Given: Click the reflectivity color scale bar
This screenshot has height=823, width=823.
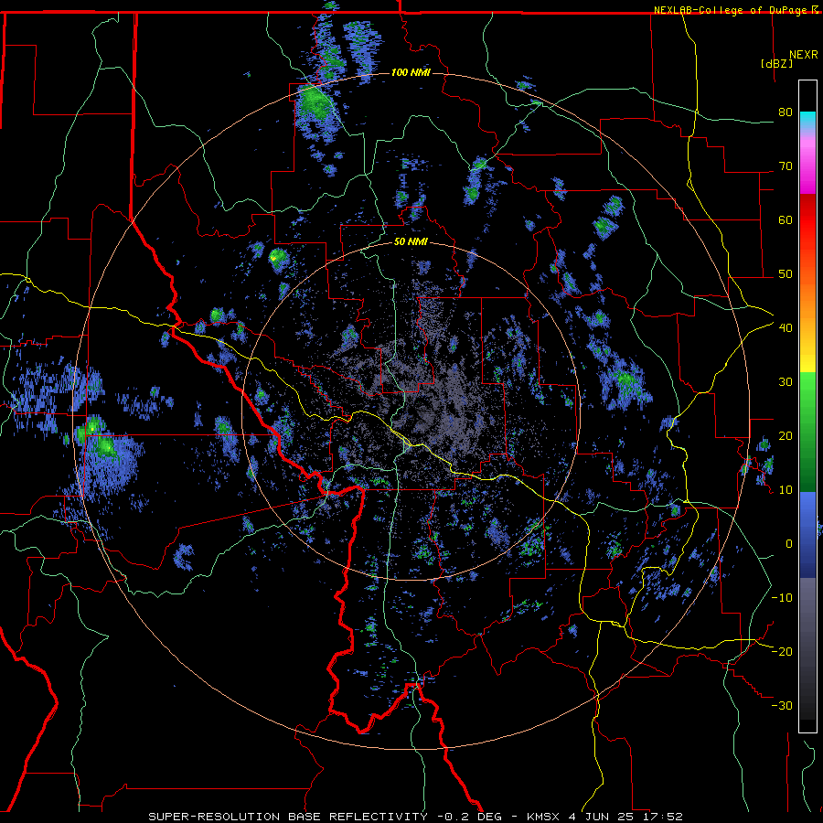Looking at the screenshot, I should point(807,406).
